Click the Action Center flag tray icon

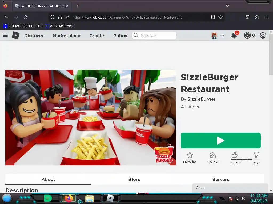click(231, 198)
